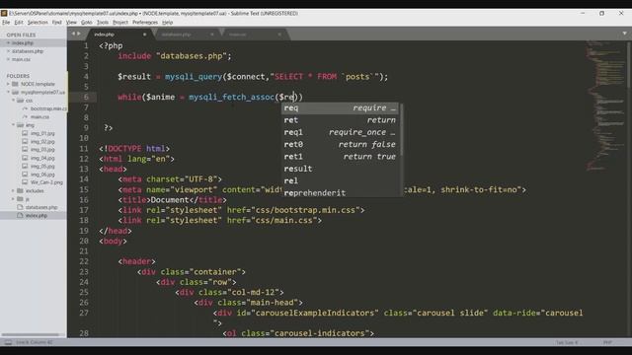Image resolution: width=632 pixels, height=355 pixels.
Task: Collapse the css folder
Action: pos(13,101)
